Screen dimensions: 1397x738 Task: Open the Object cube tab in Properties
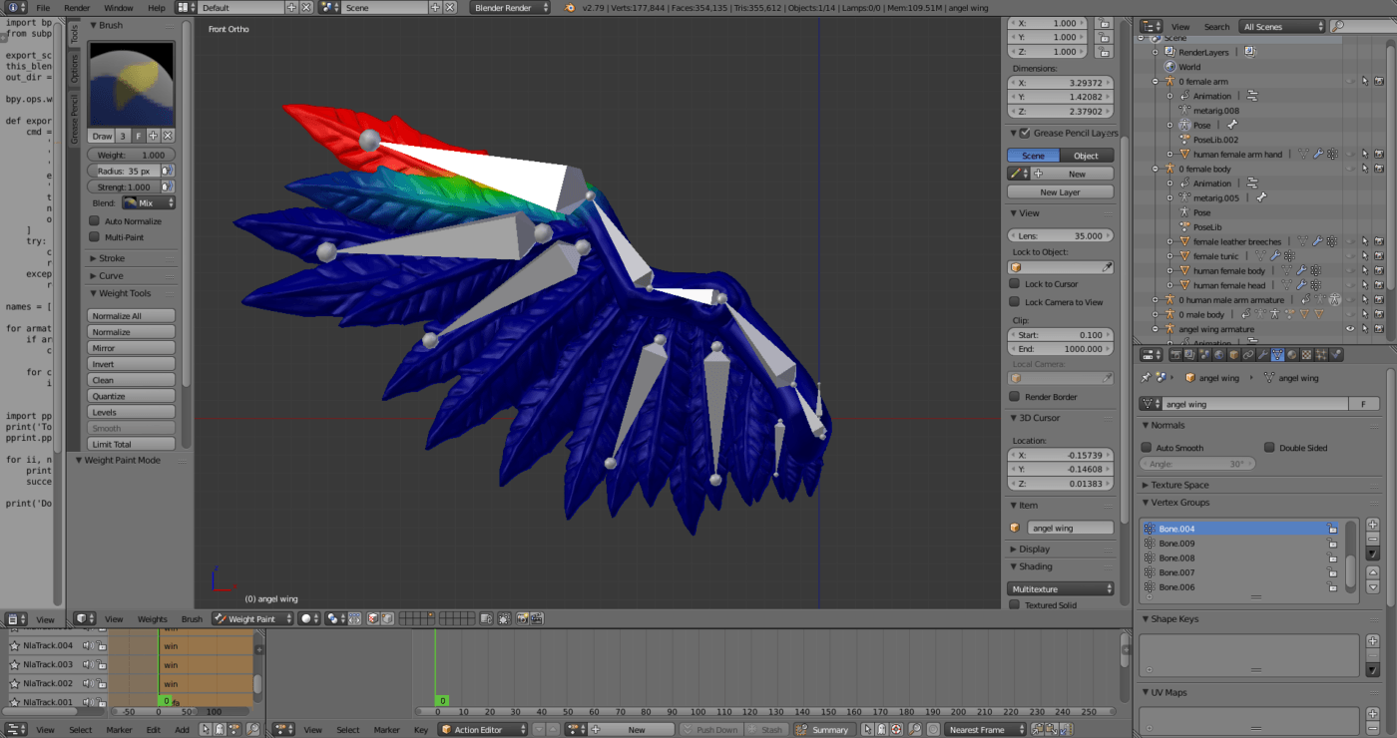click(1234, 354)
